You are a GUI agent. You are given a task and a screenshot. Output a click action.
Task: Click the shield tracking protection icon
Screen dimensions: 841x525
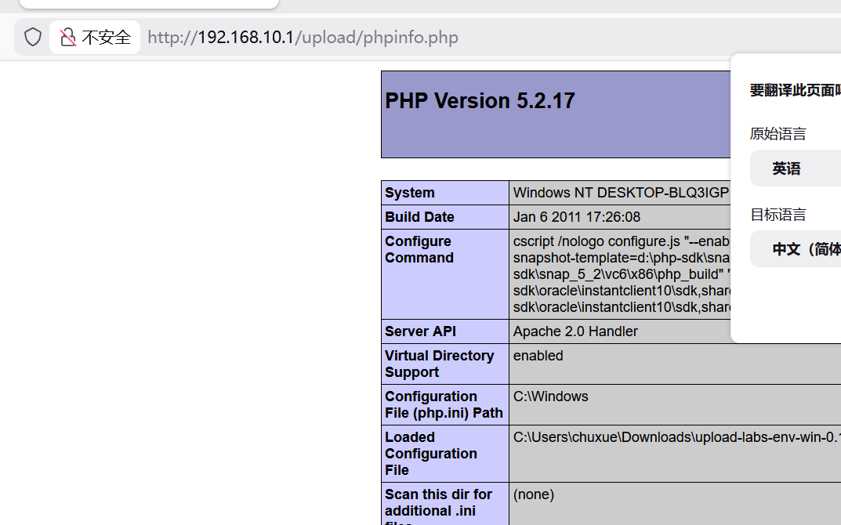33,37
